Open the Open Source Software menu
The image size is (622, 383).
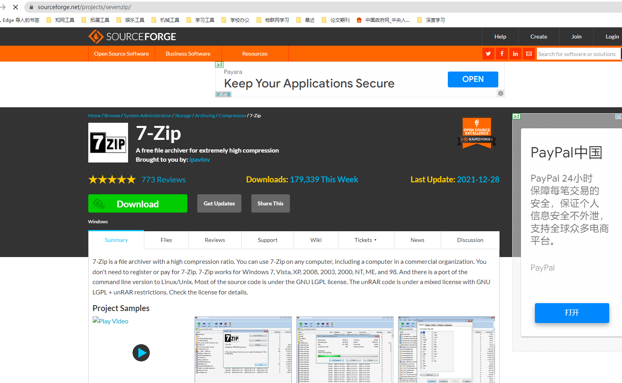[121, 53]
